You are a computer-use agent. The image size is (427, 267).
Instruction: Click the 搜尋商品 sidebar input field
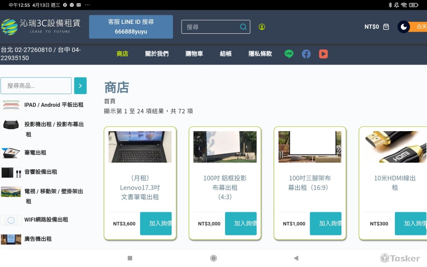(36, 86)
